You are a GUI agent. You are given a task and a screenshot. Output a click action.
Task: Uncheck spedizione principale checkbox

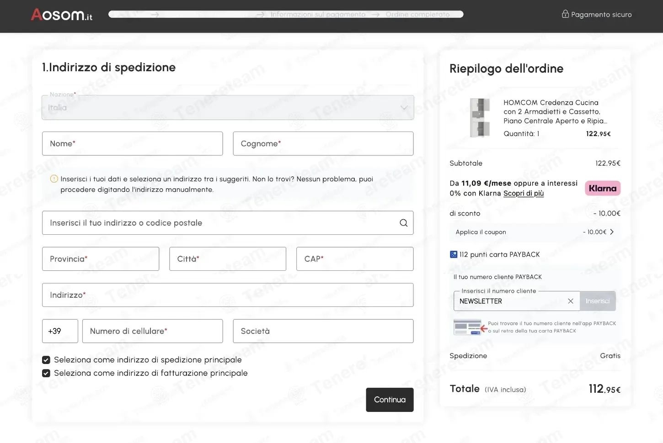(46, 360)
